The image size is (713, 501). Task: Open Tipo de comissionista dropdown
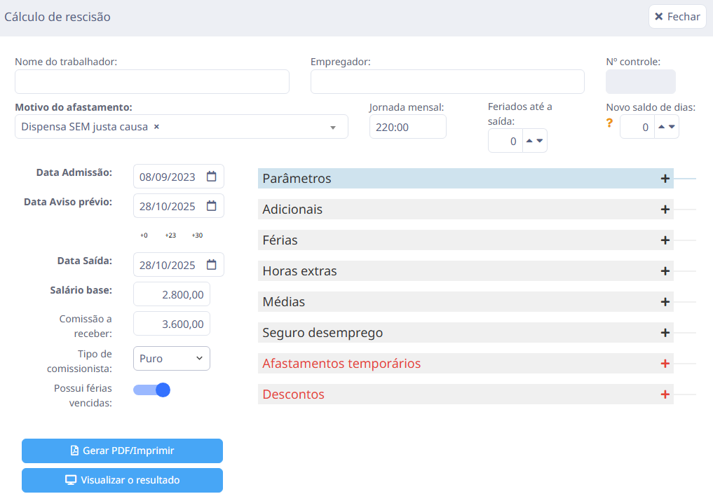click(171, 358)
